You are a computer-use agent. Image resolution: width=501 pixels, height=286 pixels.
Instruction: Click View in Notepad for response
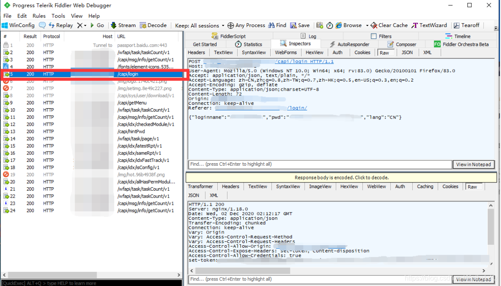474,279
